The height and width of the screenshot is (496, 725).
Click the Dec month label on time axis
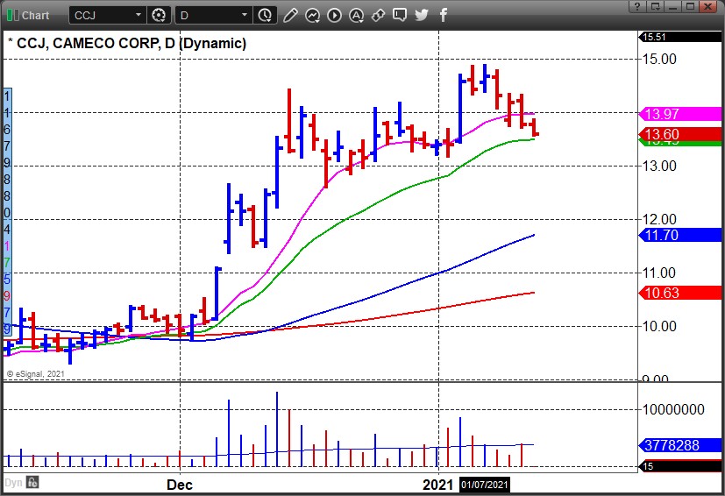point(180,485)
